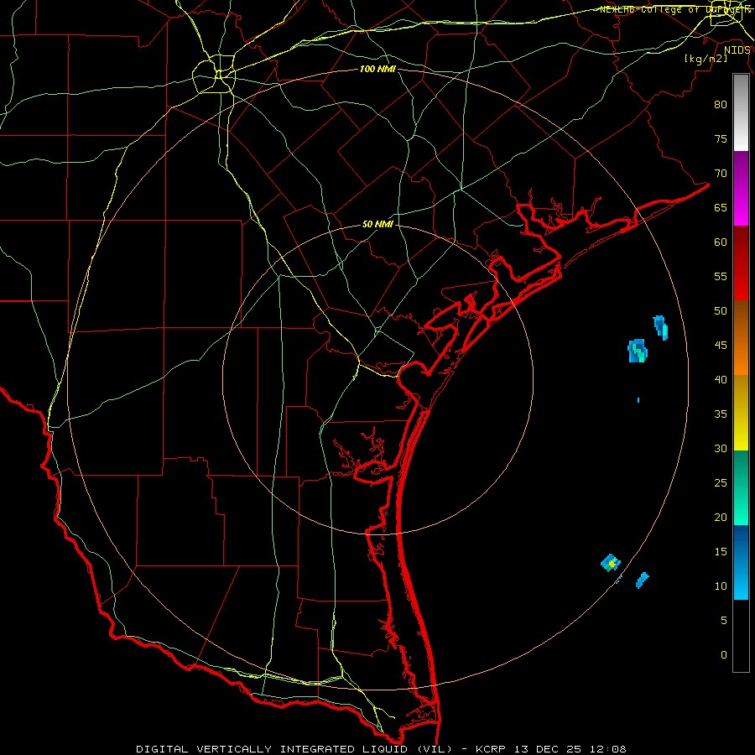
Task: Pick the red segment of the color bar
Action: click(x=741, y=263)
